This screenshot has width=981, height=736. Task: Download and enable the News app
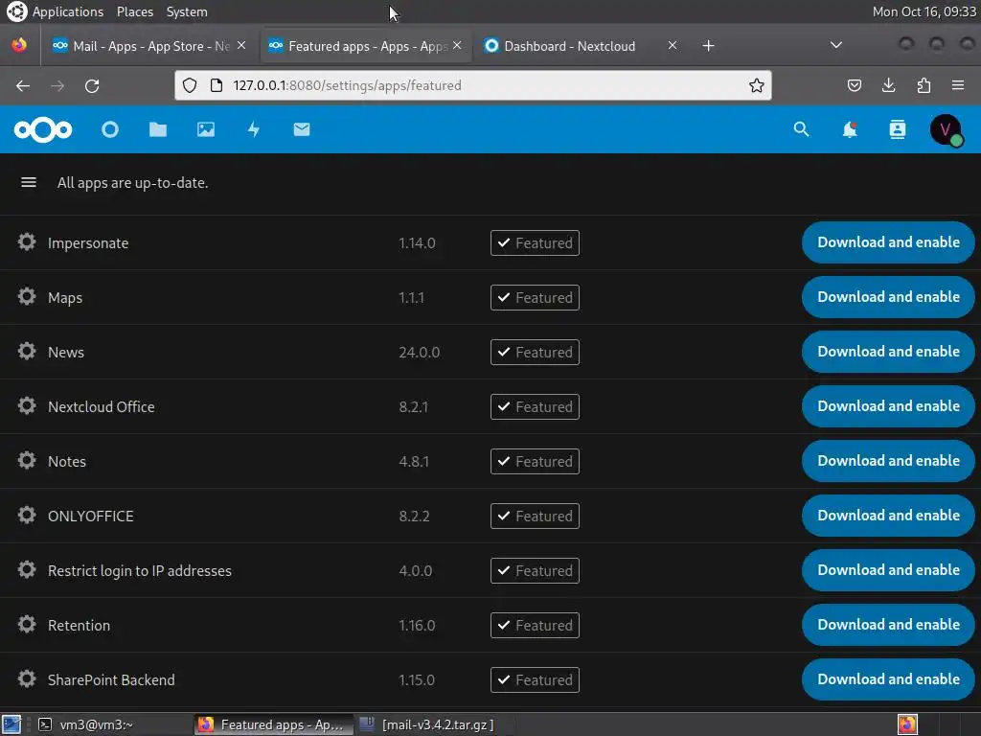click(888, 351)
